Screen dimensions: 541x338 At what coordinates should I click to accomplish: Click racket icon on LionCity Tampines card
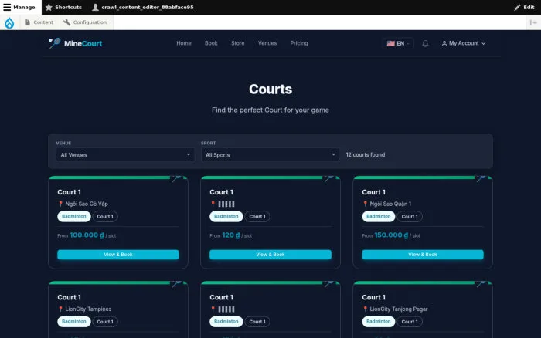(x=176, y=283)
